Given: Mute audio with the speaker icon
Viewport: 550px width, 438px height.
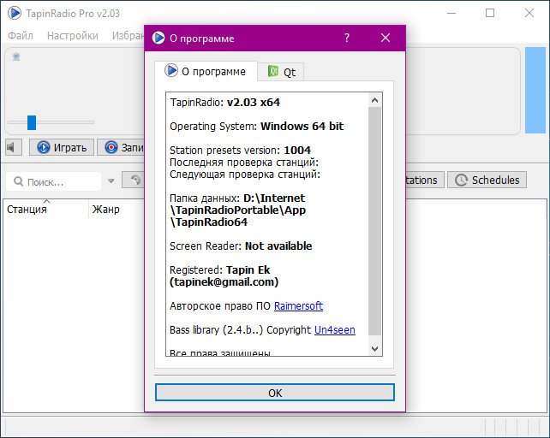Looking at the screenshot, I should (14, 147).
